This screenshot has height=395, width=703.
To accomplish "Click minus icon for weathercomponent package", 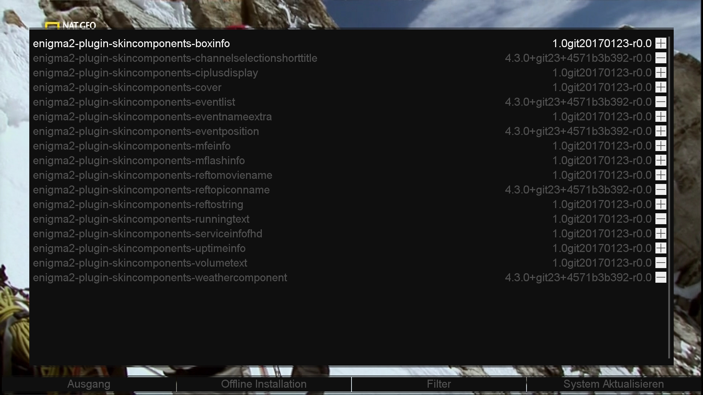I will [661, 278].
